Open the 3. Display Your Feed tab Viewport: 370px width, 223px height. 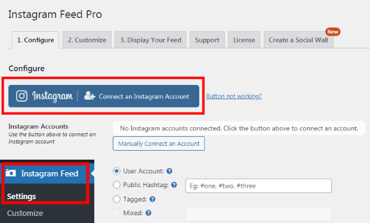click(x=150, y=40)
